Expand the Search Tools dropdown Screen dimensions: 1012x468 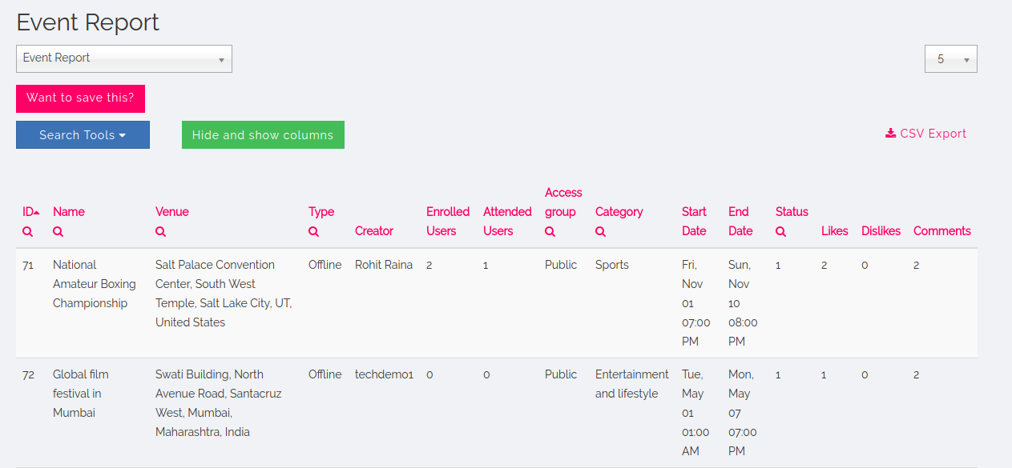83,135
